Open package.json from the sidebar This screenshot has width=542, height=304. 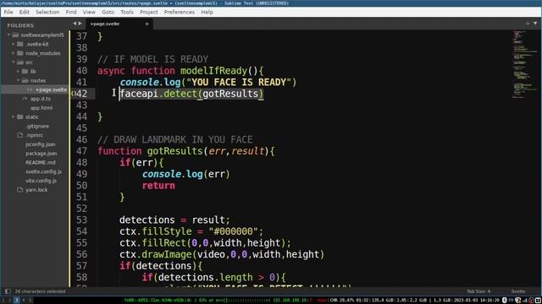click(x=41, y=154)
